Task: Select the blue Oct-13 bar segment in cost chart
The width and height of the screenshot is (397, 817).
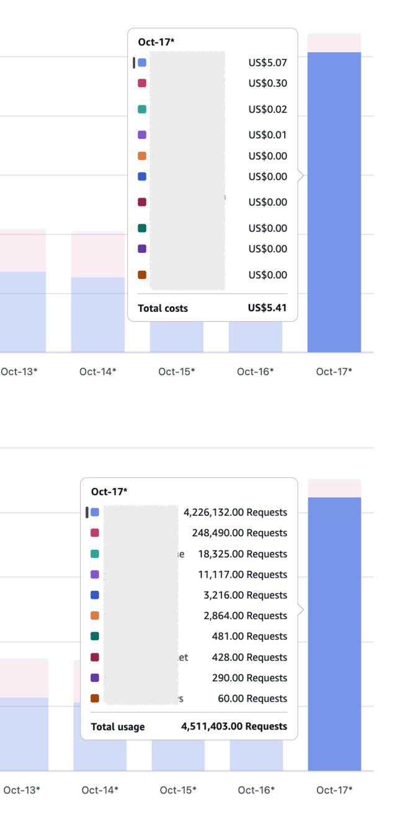Action: 23,312
